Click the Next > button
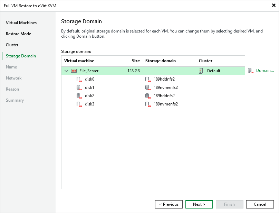 (199, 204)
